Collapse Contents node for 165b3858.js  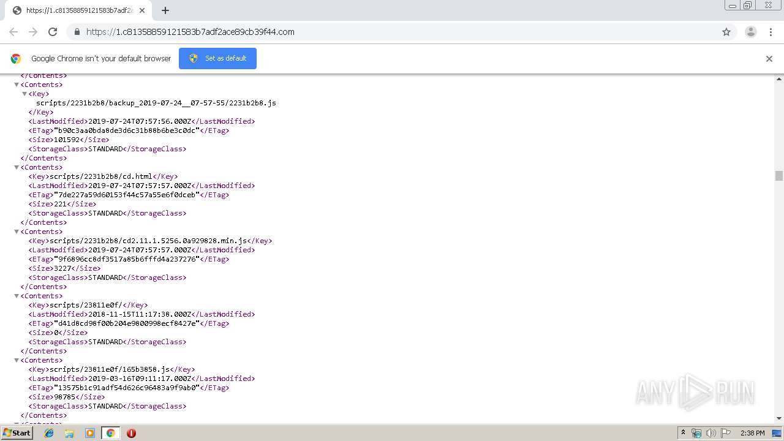[17, 360]
